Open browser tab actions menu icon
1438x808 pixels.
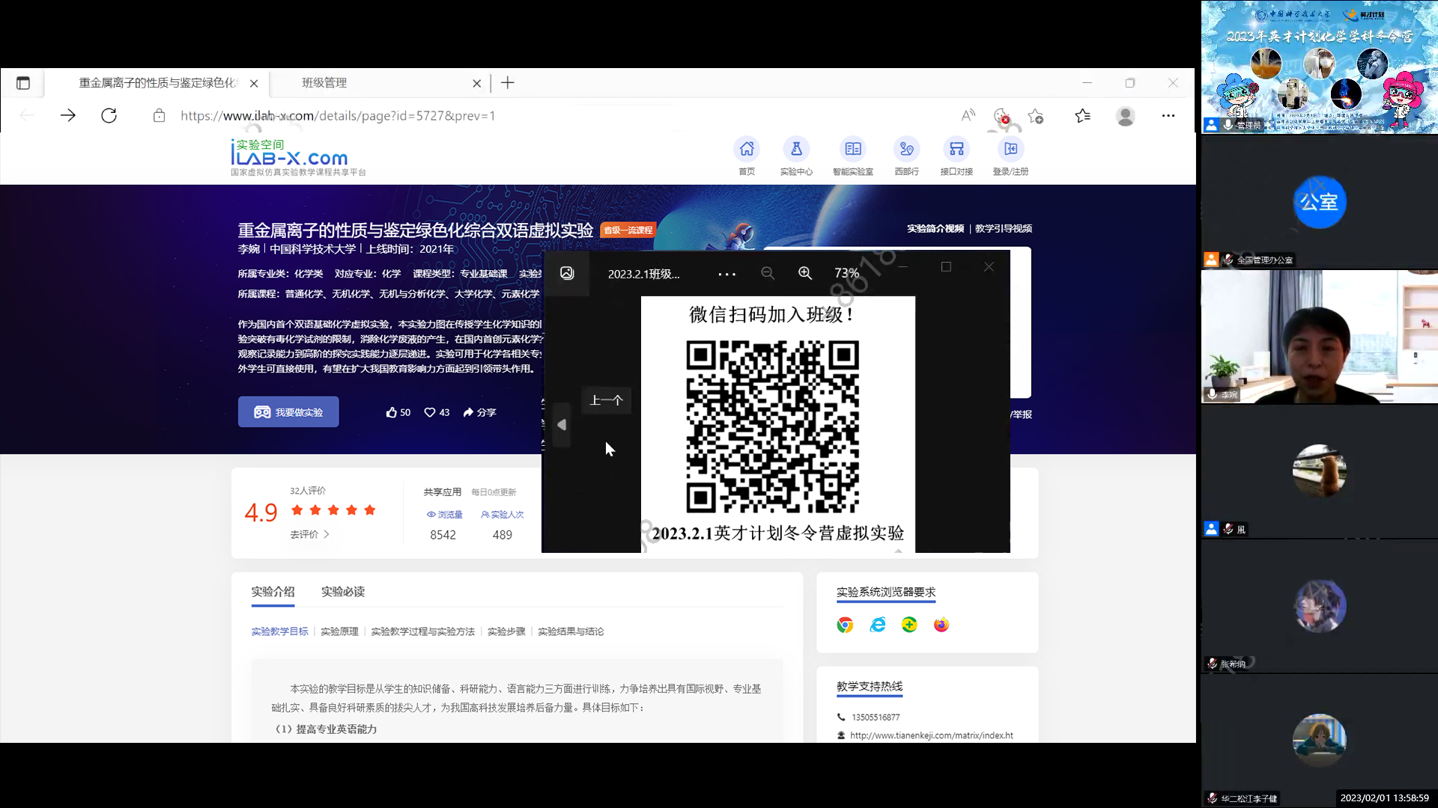(23, 83)
